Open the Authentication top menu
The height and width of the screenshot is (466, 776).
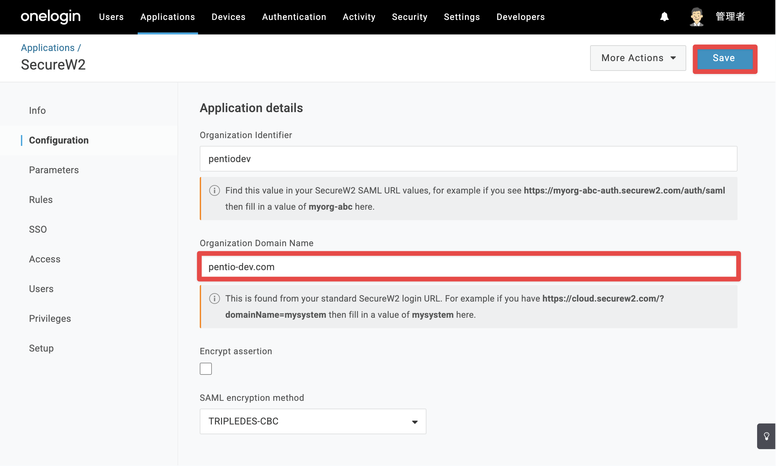[294, 17]
